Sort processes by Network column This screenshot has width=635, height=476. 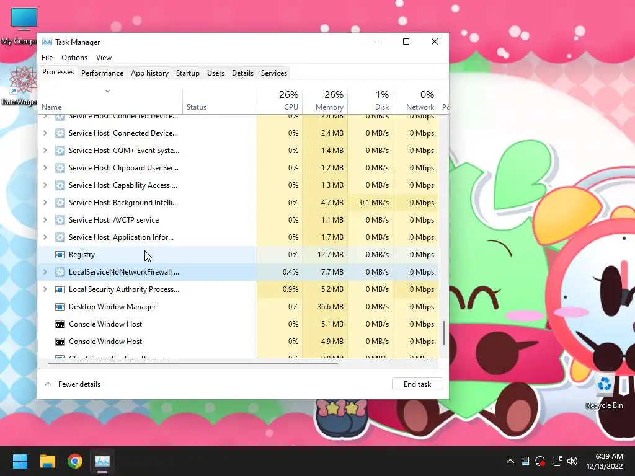(x=415, y=101)
